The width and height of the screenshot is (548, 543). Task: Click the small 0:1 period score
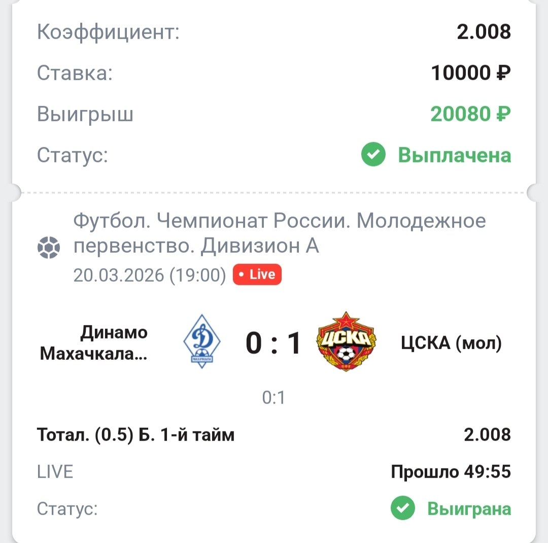tap(273, 398)
